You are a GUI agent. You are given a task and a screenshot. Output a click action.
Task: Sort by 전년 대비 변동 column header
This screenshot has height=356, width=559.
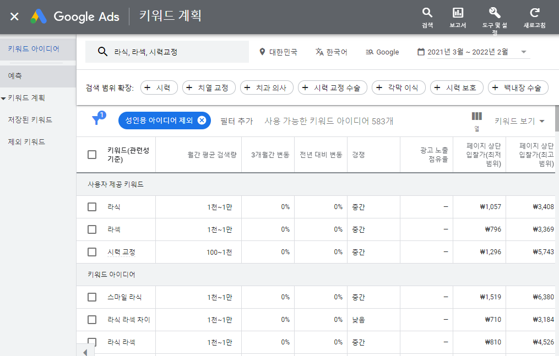pos(321,155)
